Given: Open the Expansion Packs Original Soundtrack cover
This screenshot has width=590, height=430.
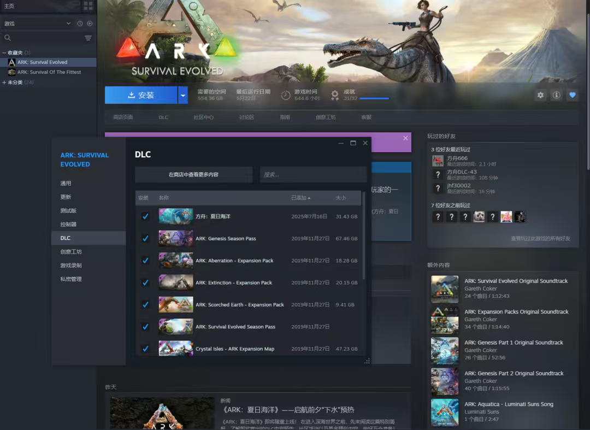Looking at the screenshot, I should (x=445, y=320).
